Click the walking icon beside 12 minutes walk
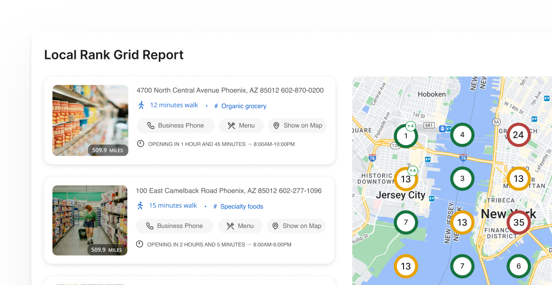Image resolution: width=552 pixels, height=285 pixels. click(141, 105)
